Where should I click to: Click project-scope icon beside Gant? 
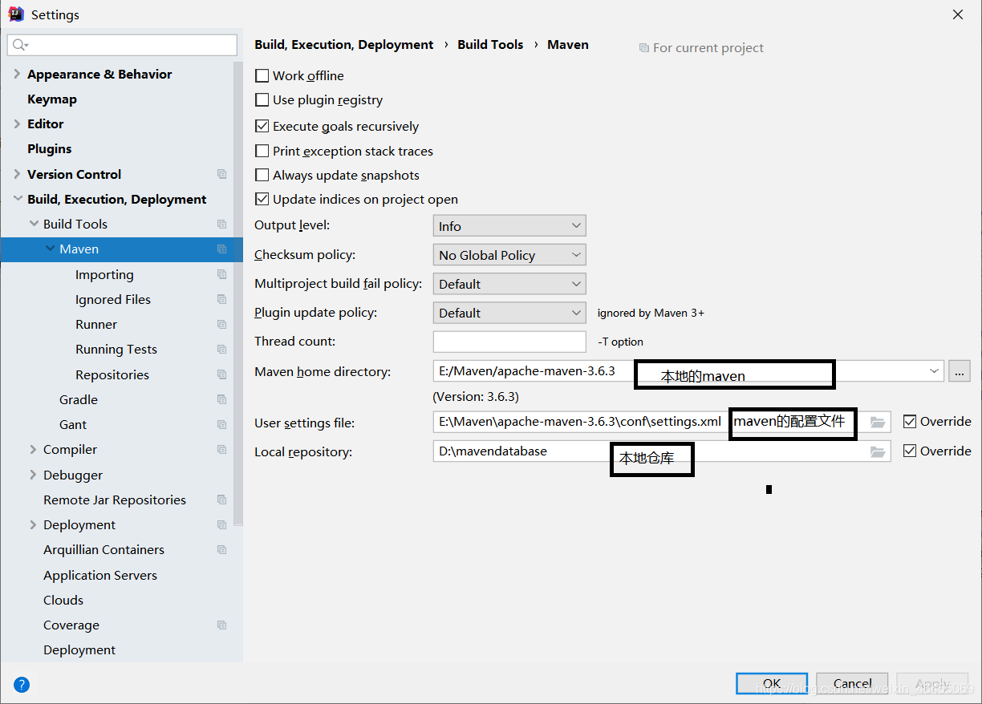coord(221,424)
